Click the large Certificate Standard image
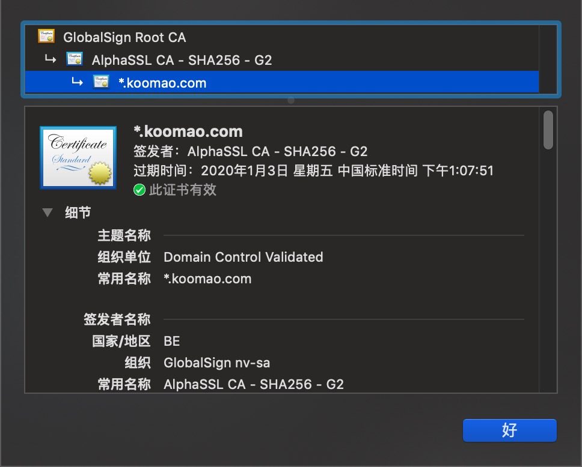 pyautogui.click(x=78, y=157)
